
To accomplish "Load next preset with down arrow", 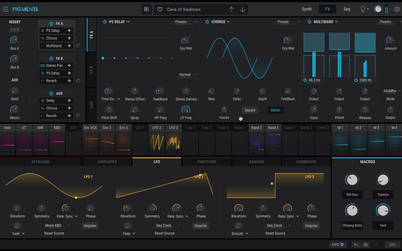I will pyautogui.click(x=243, y=9).
